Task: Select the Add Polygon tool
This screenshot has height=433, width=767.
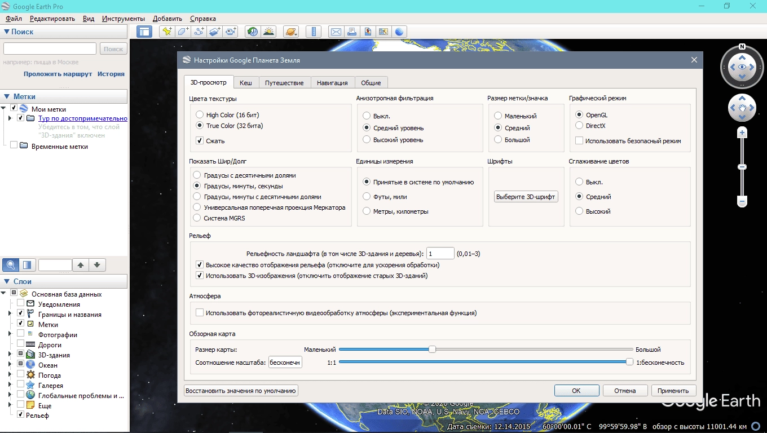Action: (183, 32)
